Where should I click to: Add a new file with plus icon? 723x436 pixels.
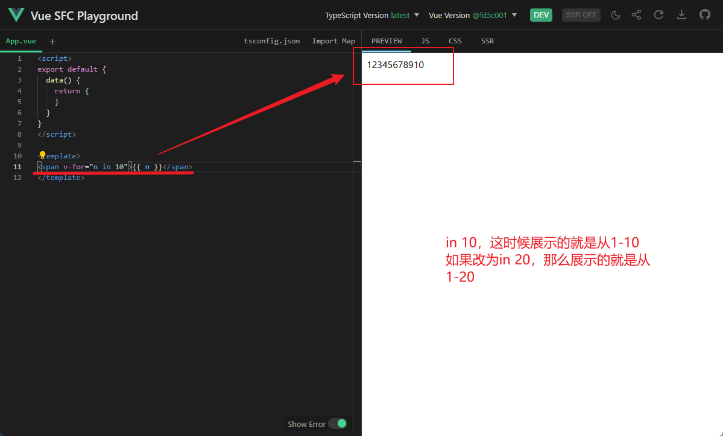pyautogui.click(x=52, y=42)
